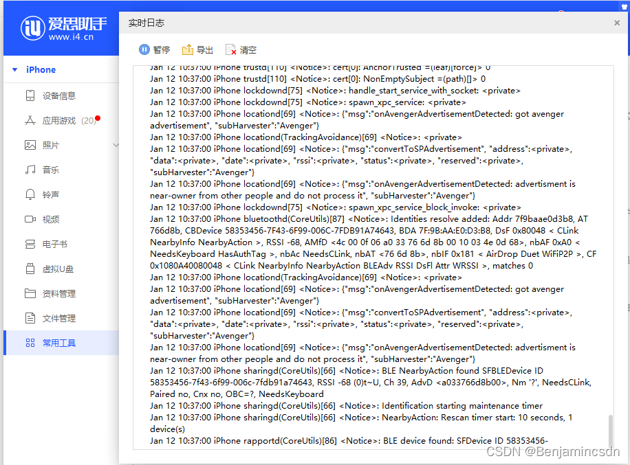630x465 pixels.
Task: Collapse the iPhone device tree
Action: [15, 70]
